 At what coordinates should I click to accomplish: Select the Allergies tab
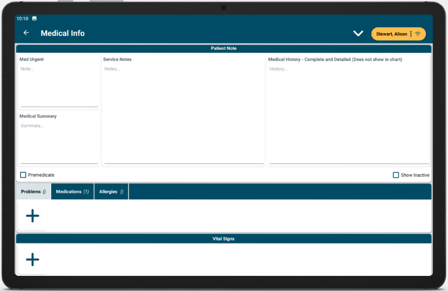pyautogui.click(x=111, y=192)
